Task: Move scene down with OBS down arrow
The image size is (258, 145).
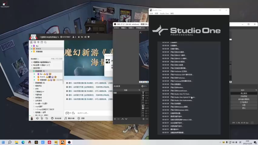Action: (126, 119)
